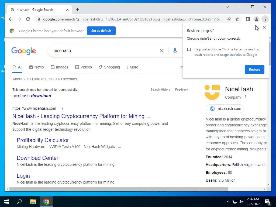The image size is (276, 207).
Task: Open NiceHash Leading Cryptocurrency Platform result
Action: 81,116
